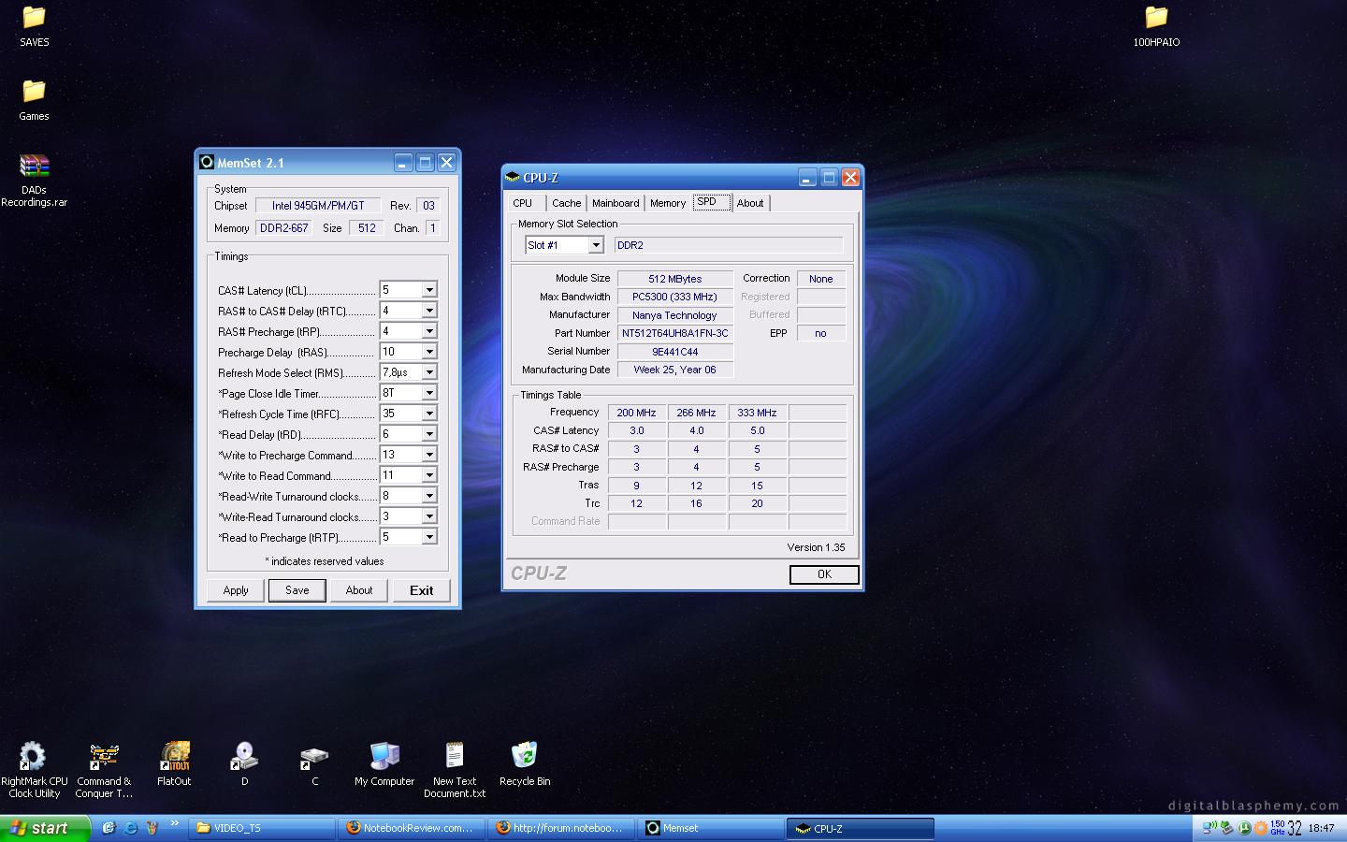Click system tray clock 18:47
The width and height of the screenshot is (1347, 842).
pos(1321,828)
